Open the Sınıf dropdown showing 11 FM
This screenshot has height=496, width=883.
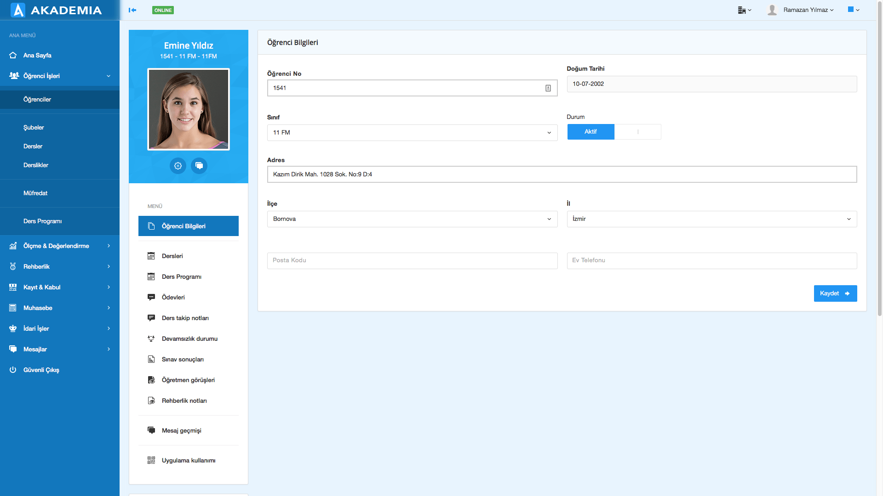click(412, 133)
